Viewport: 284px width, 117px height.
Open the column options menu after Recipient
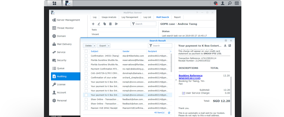pyautogui.click(x=171, y=51)
